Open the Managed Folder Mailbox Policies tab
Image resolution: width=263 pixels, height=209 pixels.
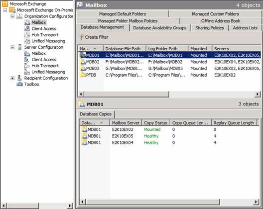128,21
